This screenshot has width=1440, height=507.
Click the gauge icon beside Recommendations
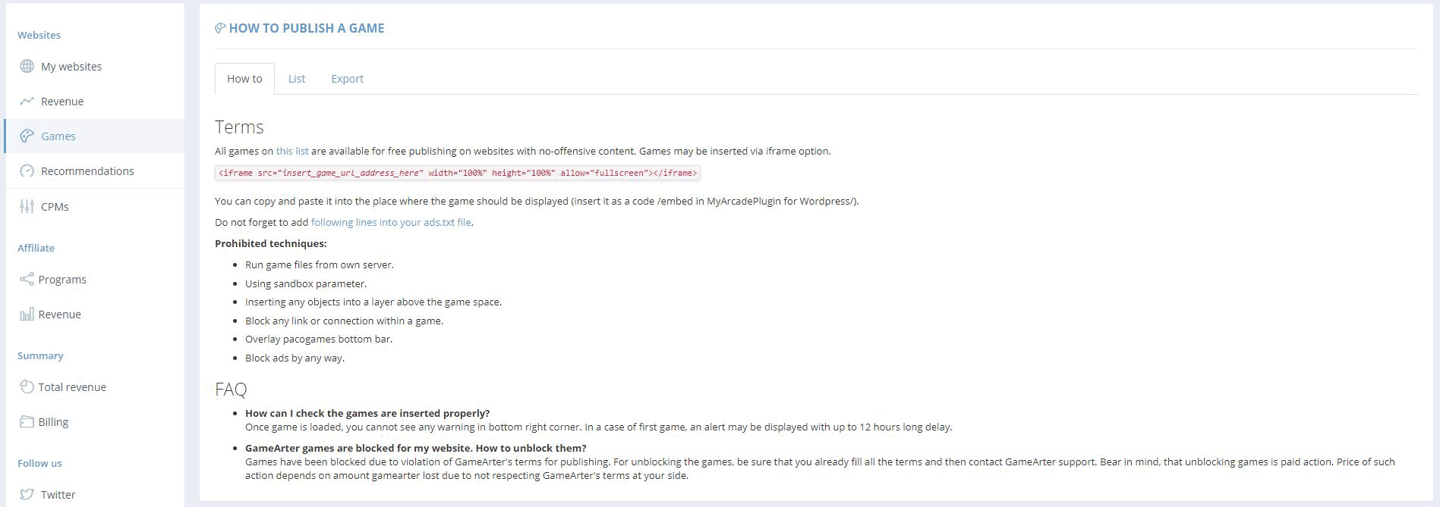(x=27, y=171)
